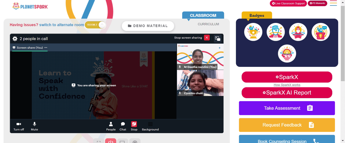Open Demo Material folder button

click(x=148, y=26)
